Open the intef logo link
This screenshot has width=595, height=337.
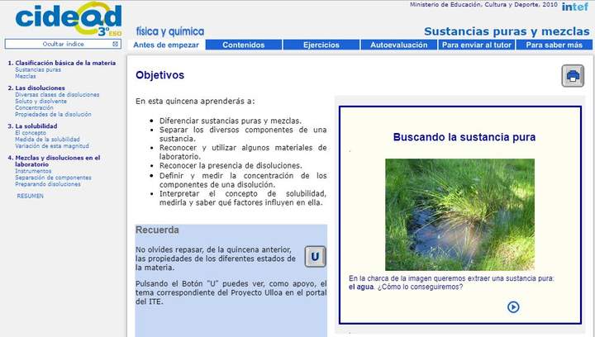click(x=575, y=7)
